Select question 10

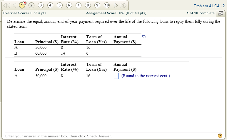[107, 5]
